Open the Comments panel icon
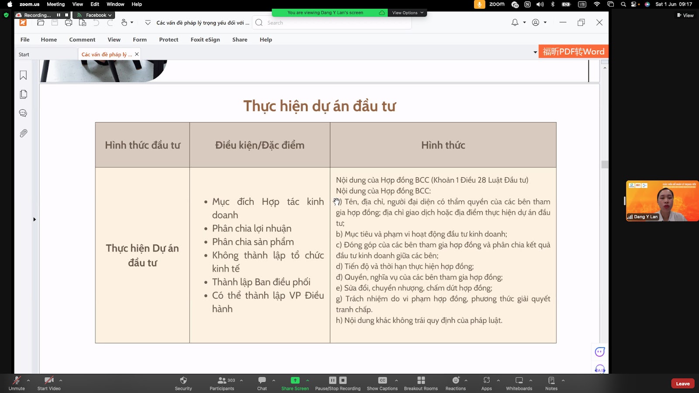Image resolution: width=699 pixels, height=393 pixels. (x=23, y=113)
